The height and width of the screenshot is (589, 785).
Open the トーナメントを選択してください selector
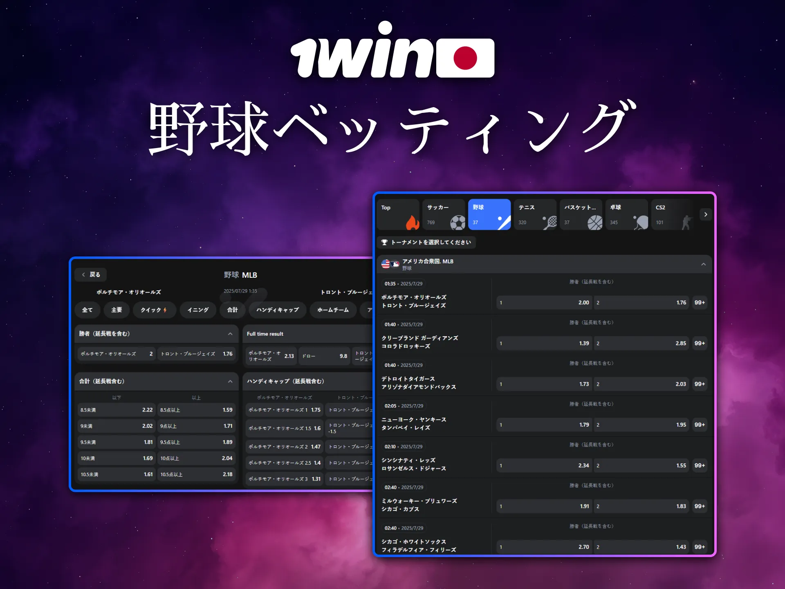click(x=426, y=242)
